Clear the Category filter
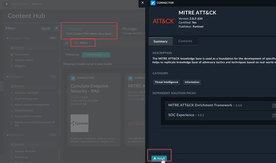Image resolution: width=276 pixels, height=163 pixels. pyautogui.click(x=53, y=76)
